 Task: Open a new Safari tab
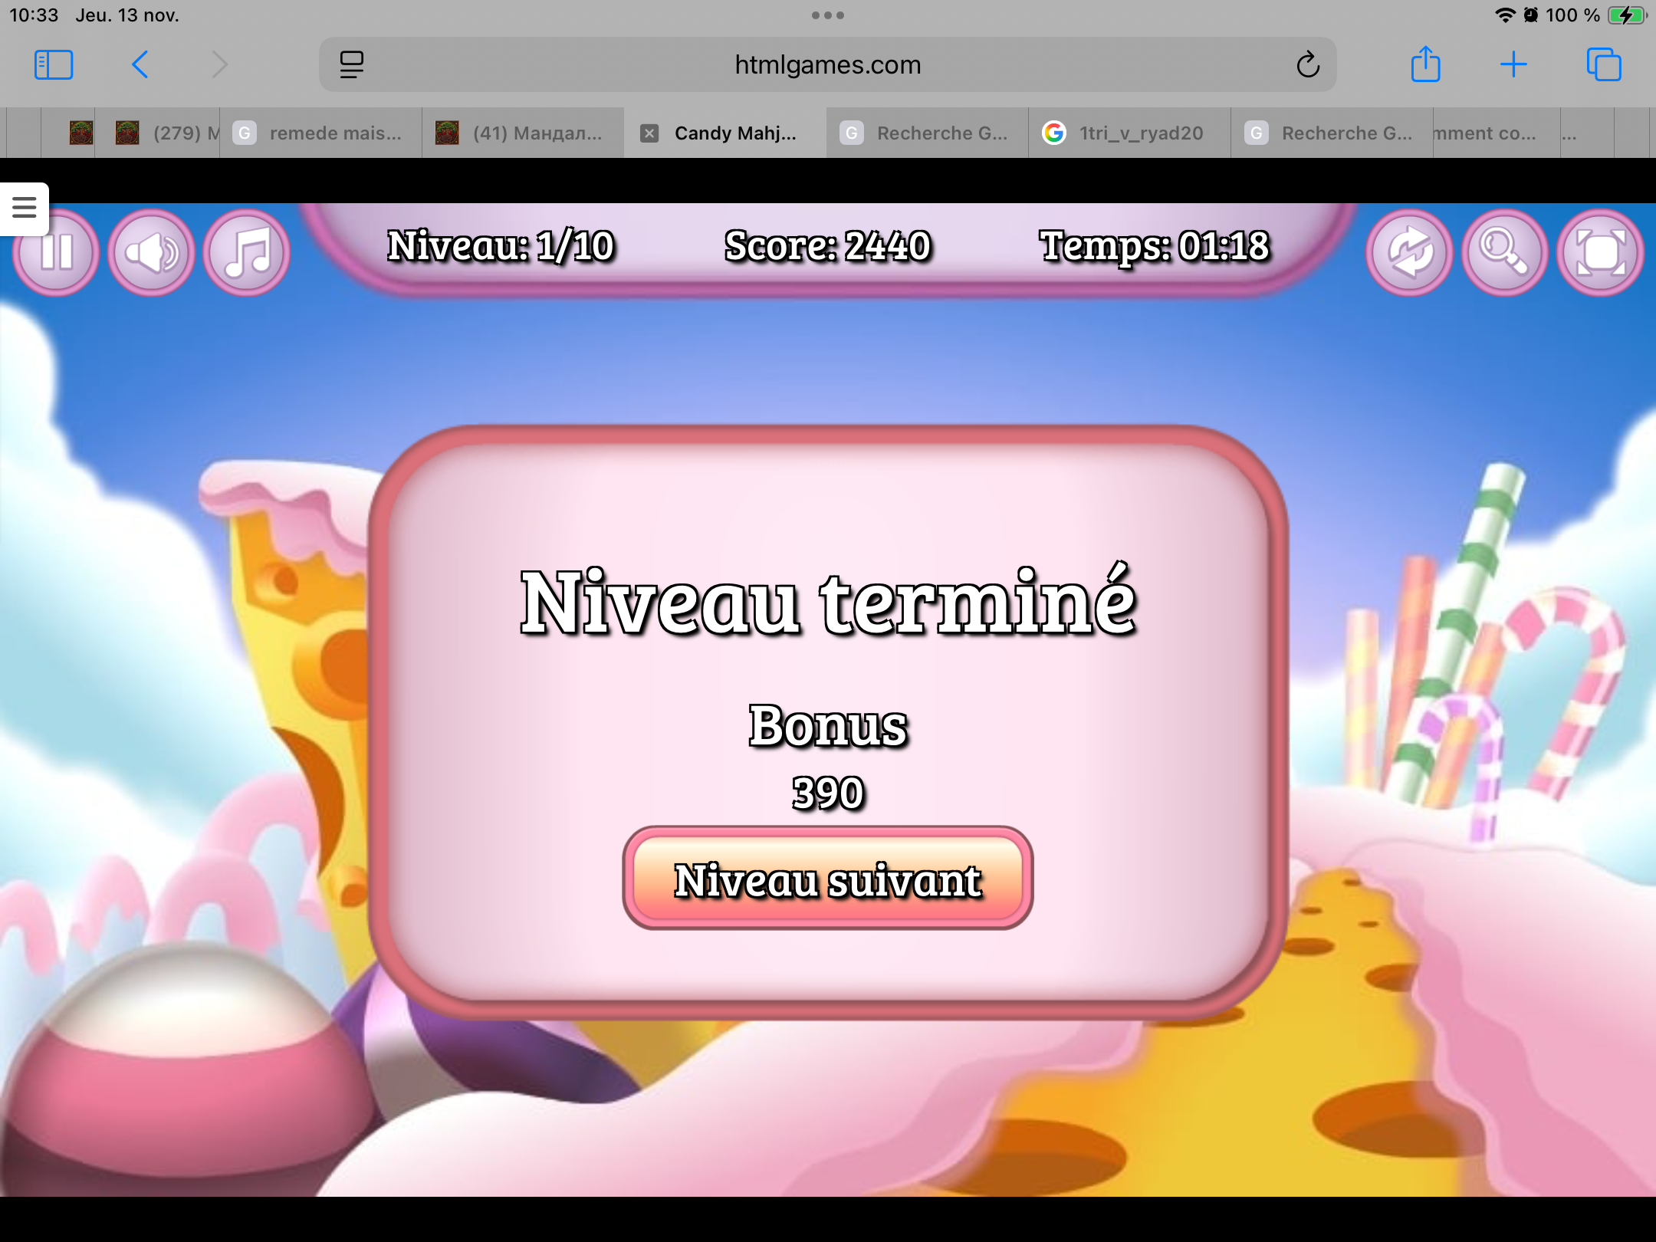(x=1513, y=65)
